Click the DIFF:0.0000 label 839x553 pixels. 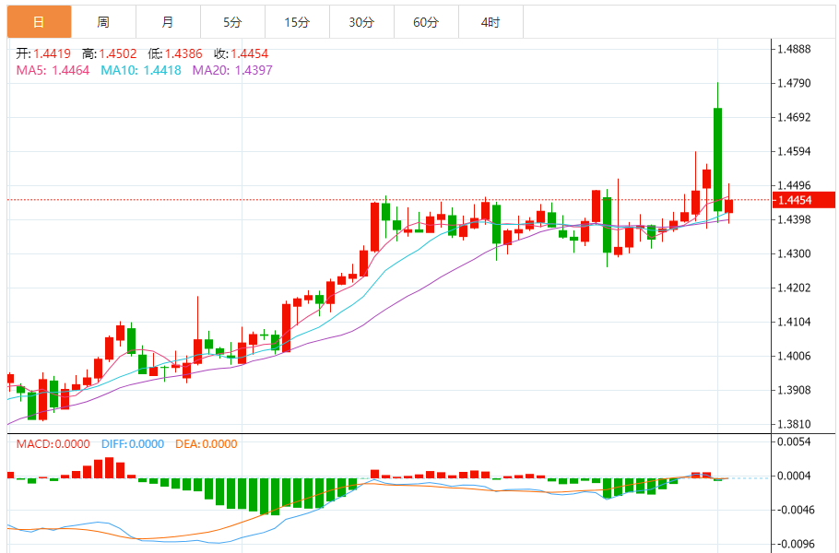pyautogui.click(x=133, y=444)
